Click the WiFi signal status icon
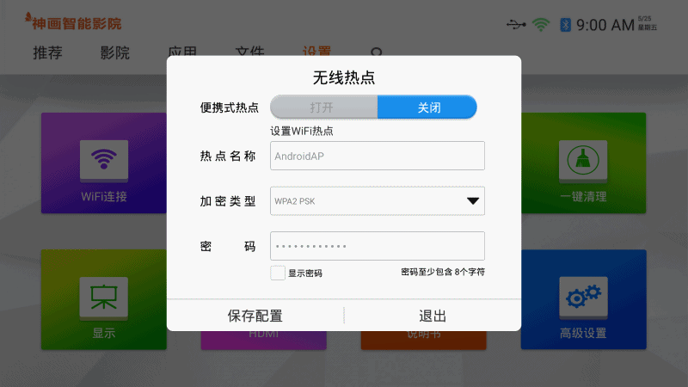Viewport: 688px width, 387px height. pyautogui.click(x=541, y=24)
